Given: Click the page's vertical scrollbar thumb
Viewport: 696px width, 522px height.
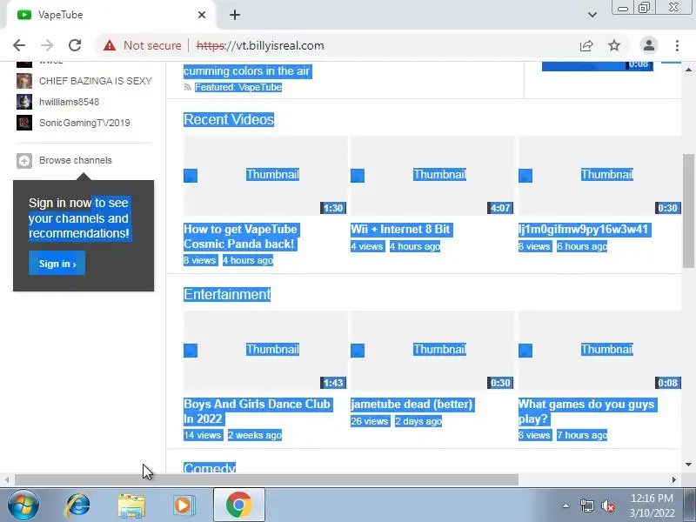Looking at the screenshot, I should pyautogui.click(x=688, y=211).
